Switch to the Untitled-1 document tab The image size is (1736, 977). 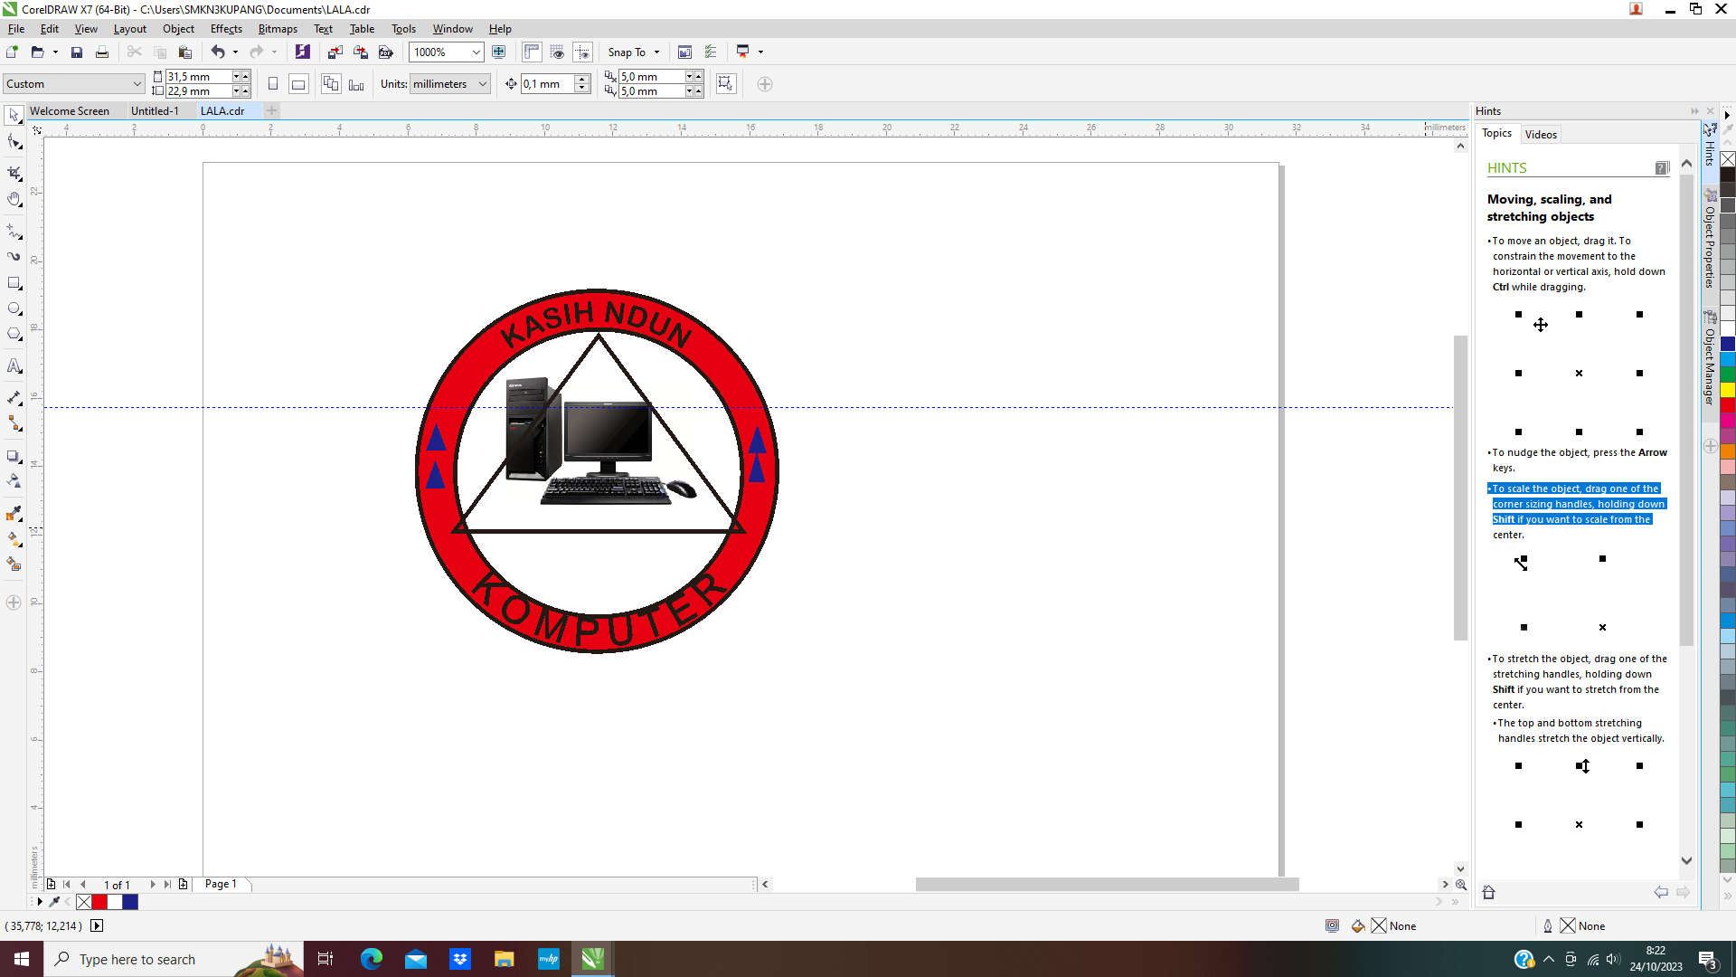[155, 111]
